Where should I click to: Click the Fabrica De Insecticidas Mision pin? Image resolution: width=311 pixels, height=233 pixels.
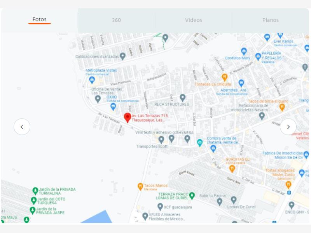(306, 155)
